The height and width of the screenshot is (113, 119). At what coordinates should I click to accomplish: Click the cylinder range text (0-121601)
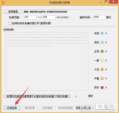63,17
